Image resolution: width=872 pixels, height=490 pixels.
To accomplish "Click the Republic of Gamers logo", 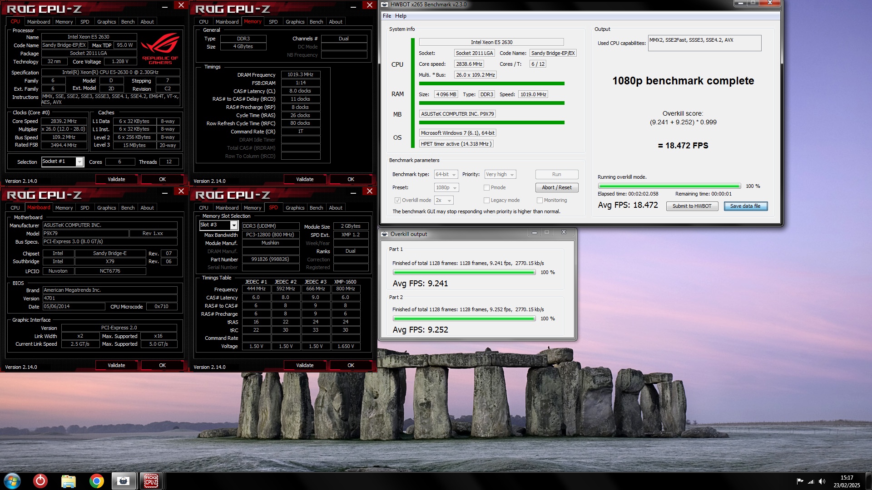I will pyautogui.click(x=160, y=49).
